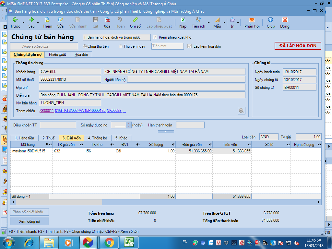
Task: Open media player taskbar icon
Action: 68,243
